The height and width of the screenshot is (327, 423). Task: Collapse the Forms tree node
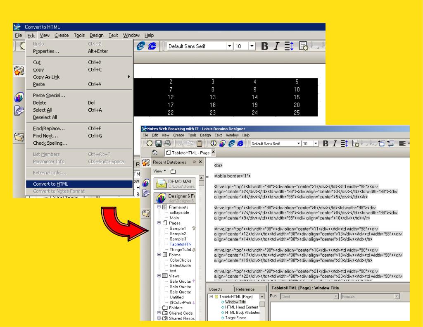point(159,254)
